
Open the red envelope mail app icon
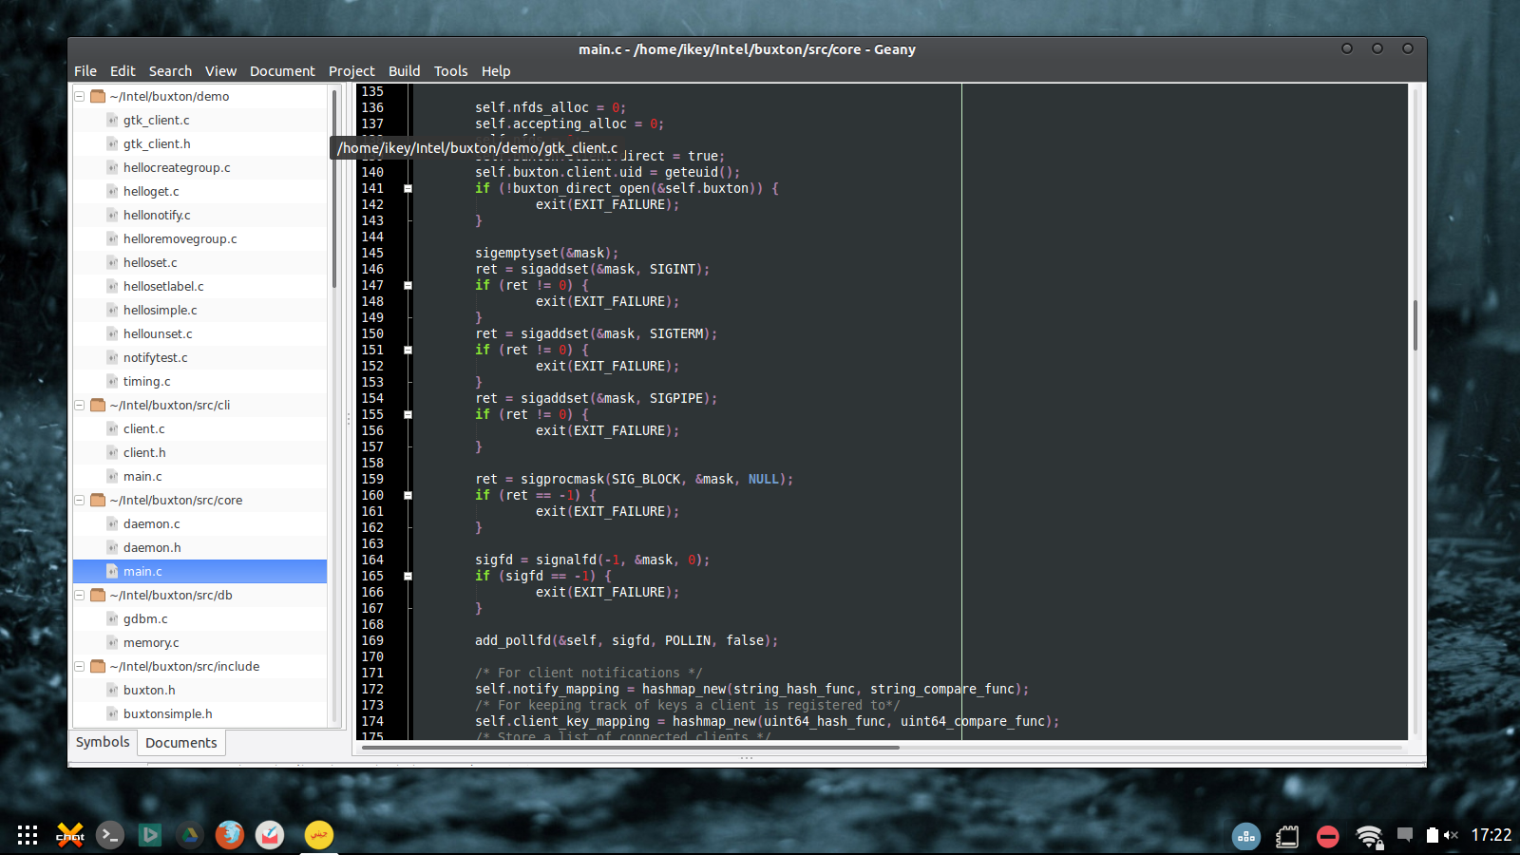[270, 835]
